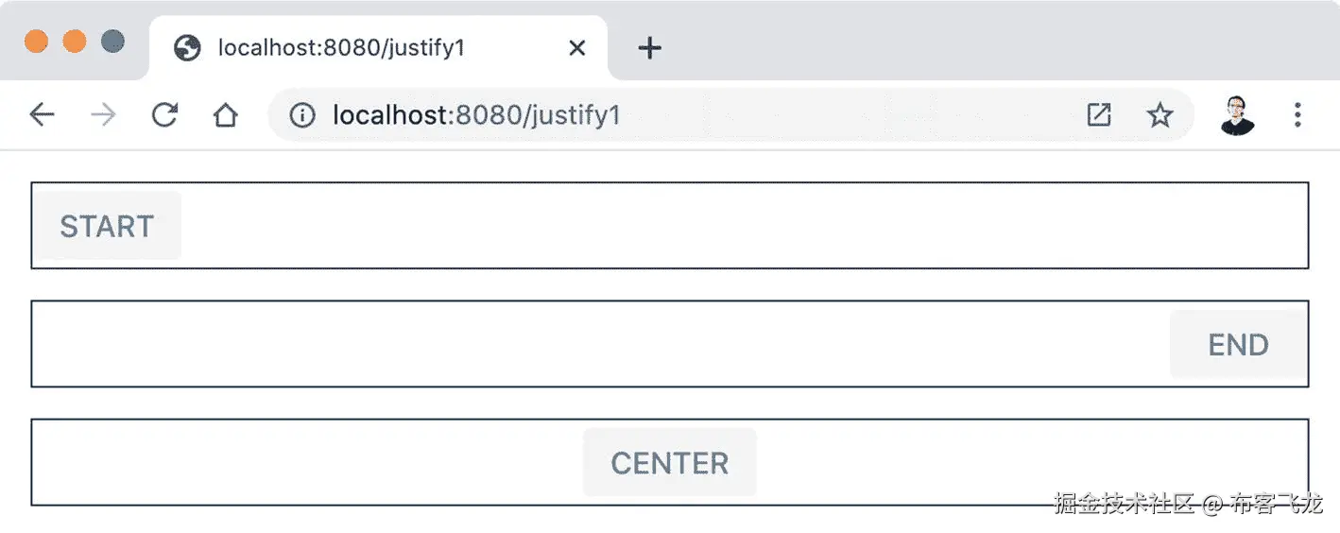Go back with the back arrow
1340x533 pixels.
tap(42, 115)
